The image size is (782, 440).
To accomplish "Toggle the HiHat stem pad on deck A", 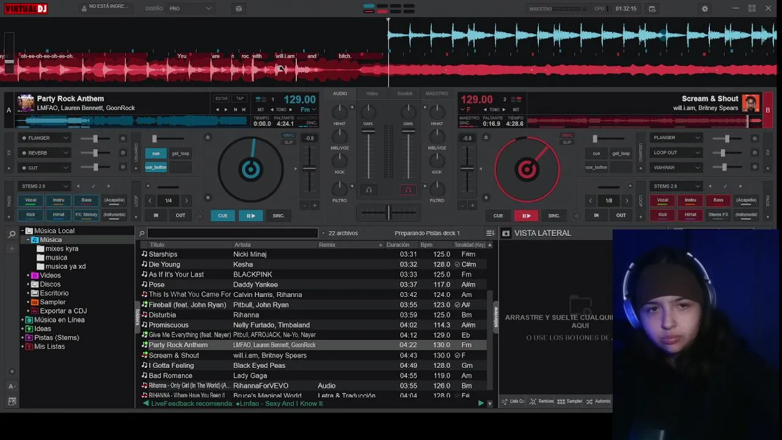I will tap(59, 215).
